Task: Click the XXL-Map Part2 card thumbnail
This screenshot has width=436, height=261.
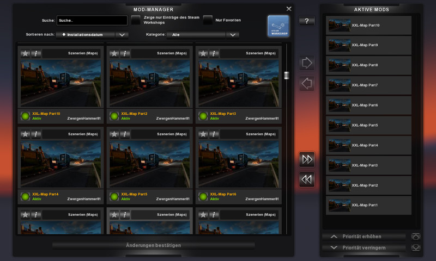Action: [x=149, y=83]
